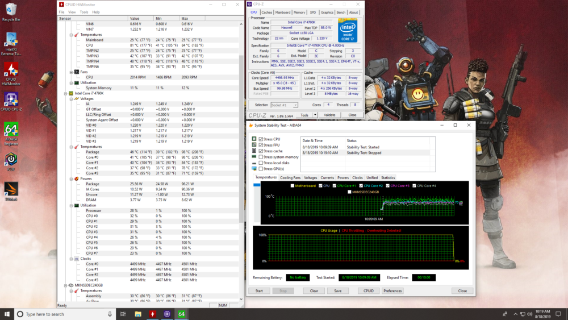Switch to AIDA64 taskbar icon
568x320 pixels.
pos(182,314)
